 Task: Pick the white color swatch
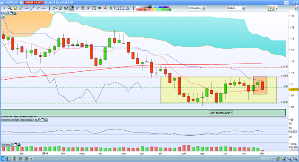click(138, 7)
